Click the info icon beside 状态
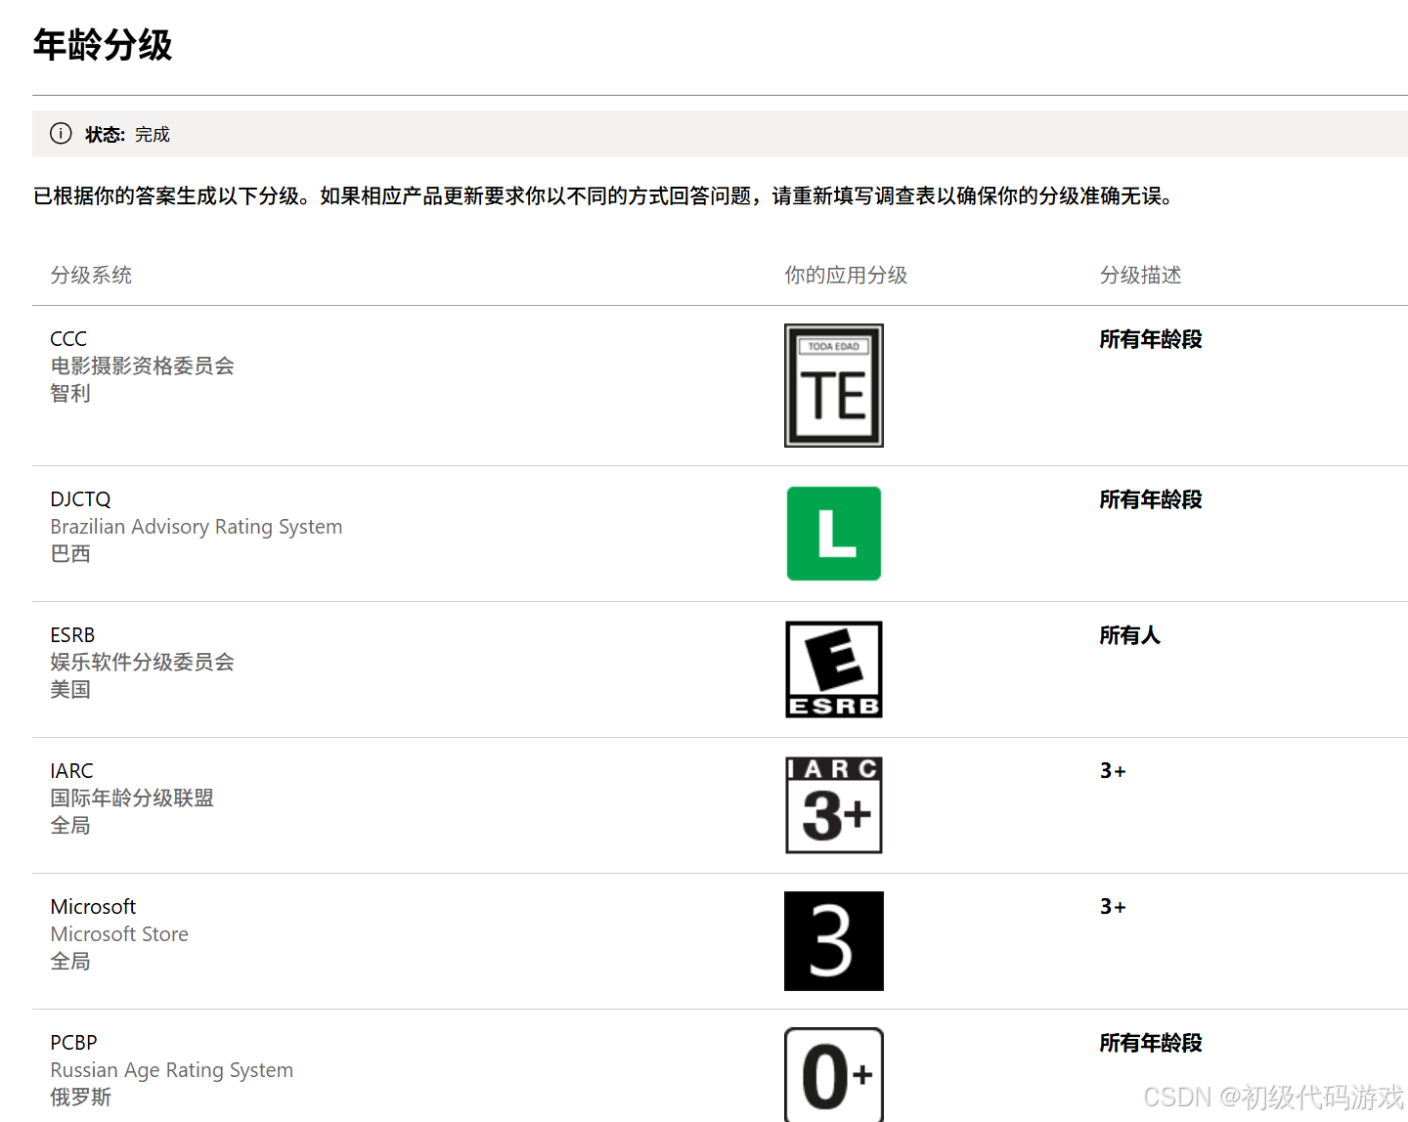 click(x=61, y=134)
